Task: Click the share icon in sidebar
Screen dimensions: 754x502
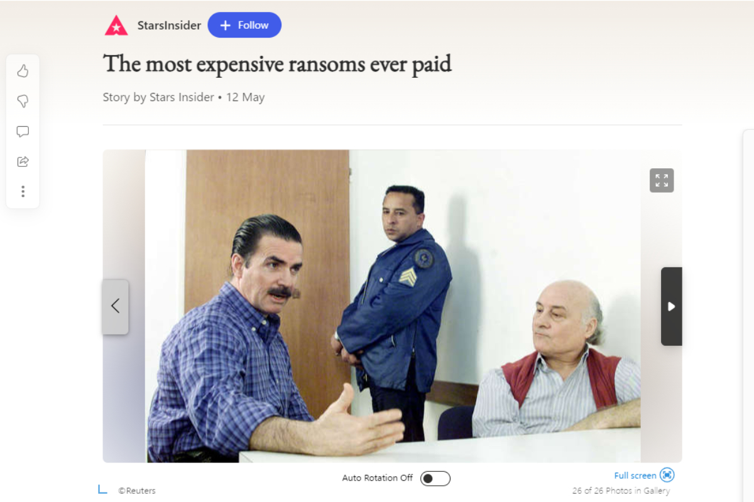Action: coord(23,161)
